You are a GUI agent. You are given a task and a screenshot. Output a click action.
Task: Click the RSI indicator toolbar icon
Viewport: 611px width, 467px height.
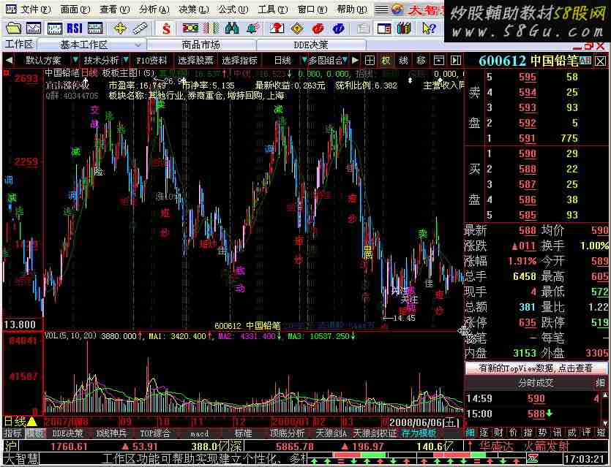click(x=74, y=29)
